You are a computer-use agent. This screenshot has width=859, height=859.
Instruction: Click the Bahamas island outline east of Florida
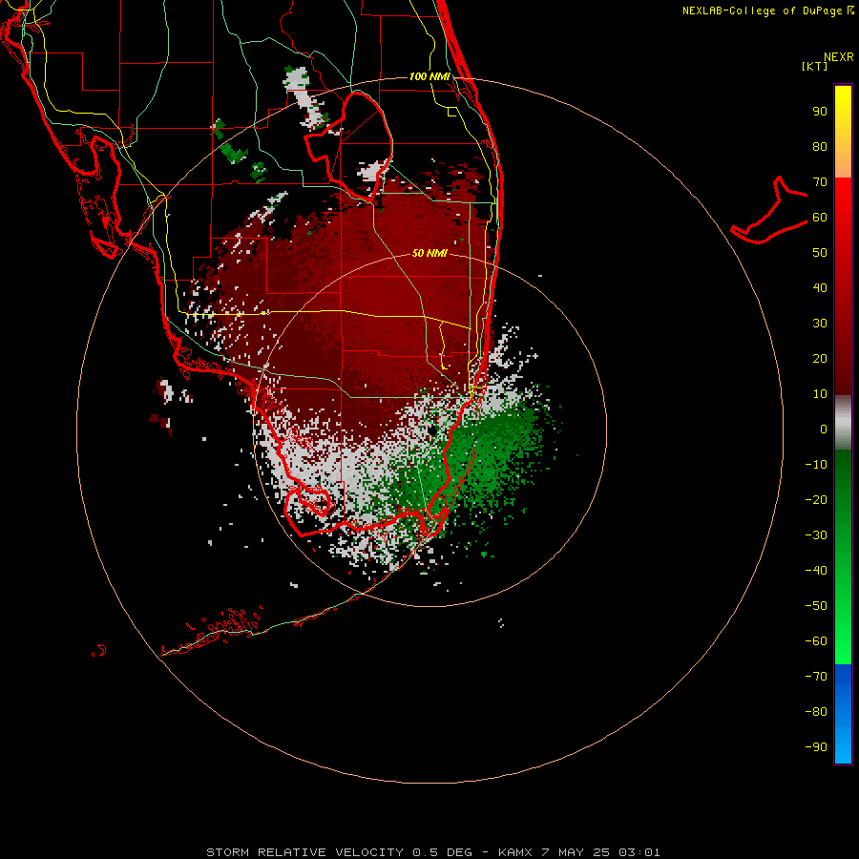click(x=769, y=211)
